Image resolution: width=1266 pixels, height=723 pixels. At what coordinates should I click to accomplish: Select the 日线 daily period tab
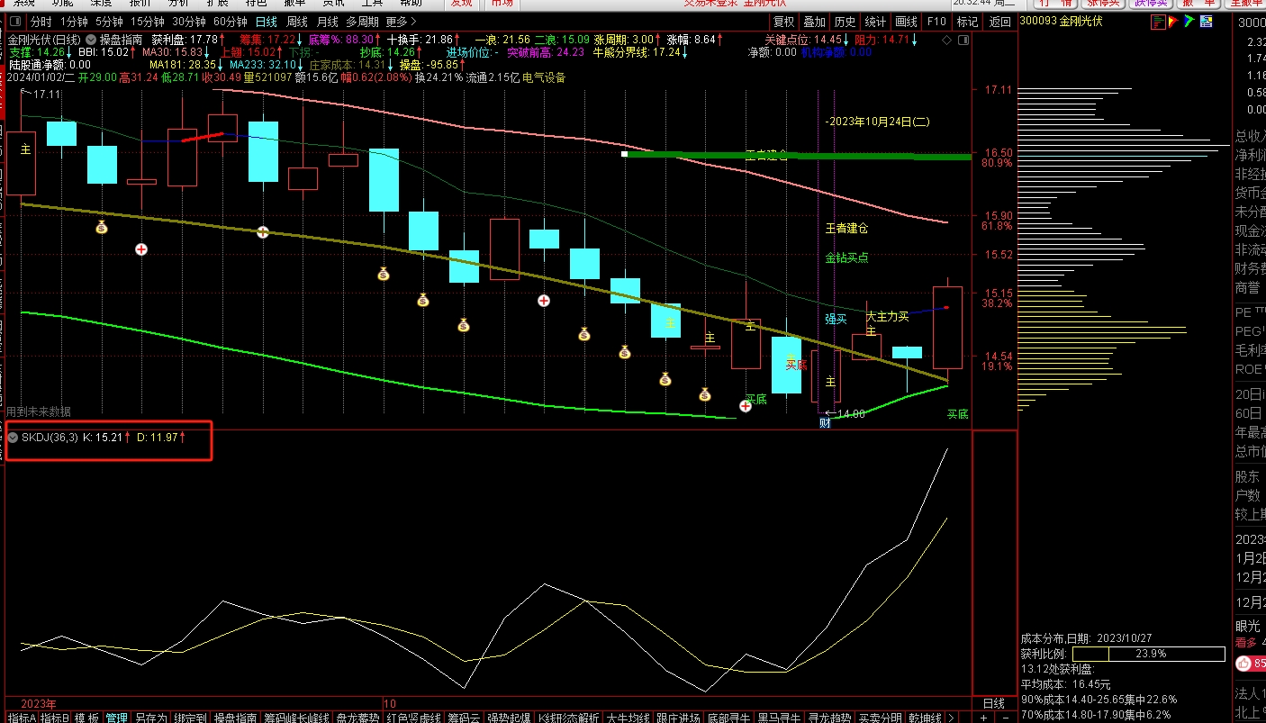click(x=266, y=22)
